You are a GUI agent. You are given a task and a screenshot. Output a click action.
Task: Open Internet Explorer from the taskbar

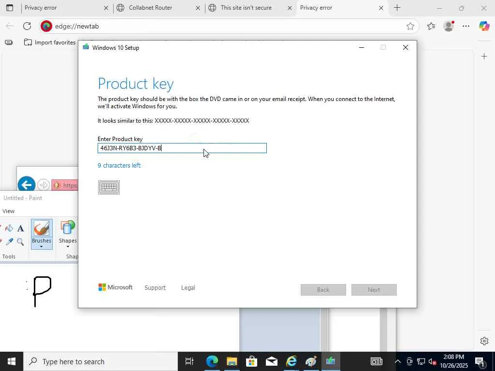tap(291, 361)
